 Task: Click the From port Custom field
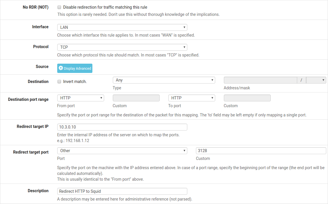click(136, 98)
